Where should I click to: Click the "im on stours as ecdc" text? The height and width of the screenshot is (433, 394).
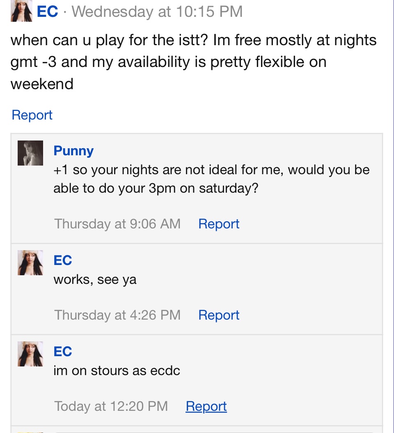117,371
